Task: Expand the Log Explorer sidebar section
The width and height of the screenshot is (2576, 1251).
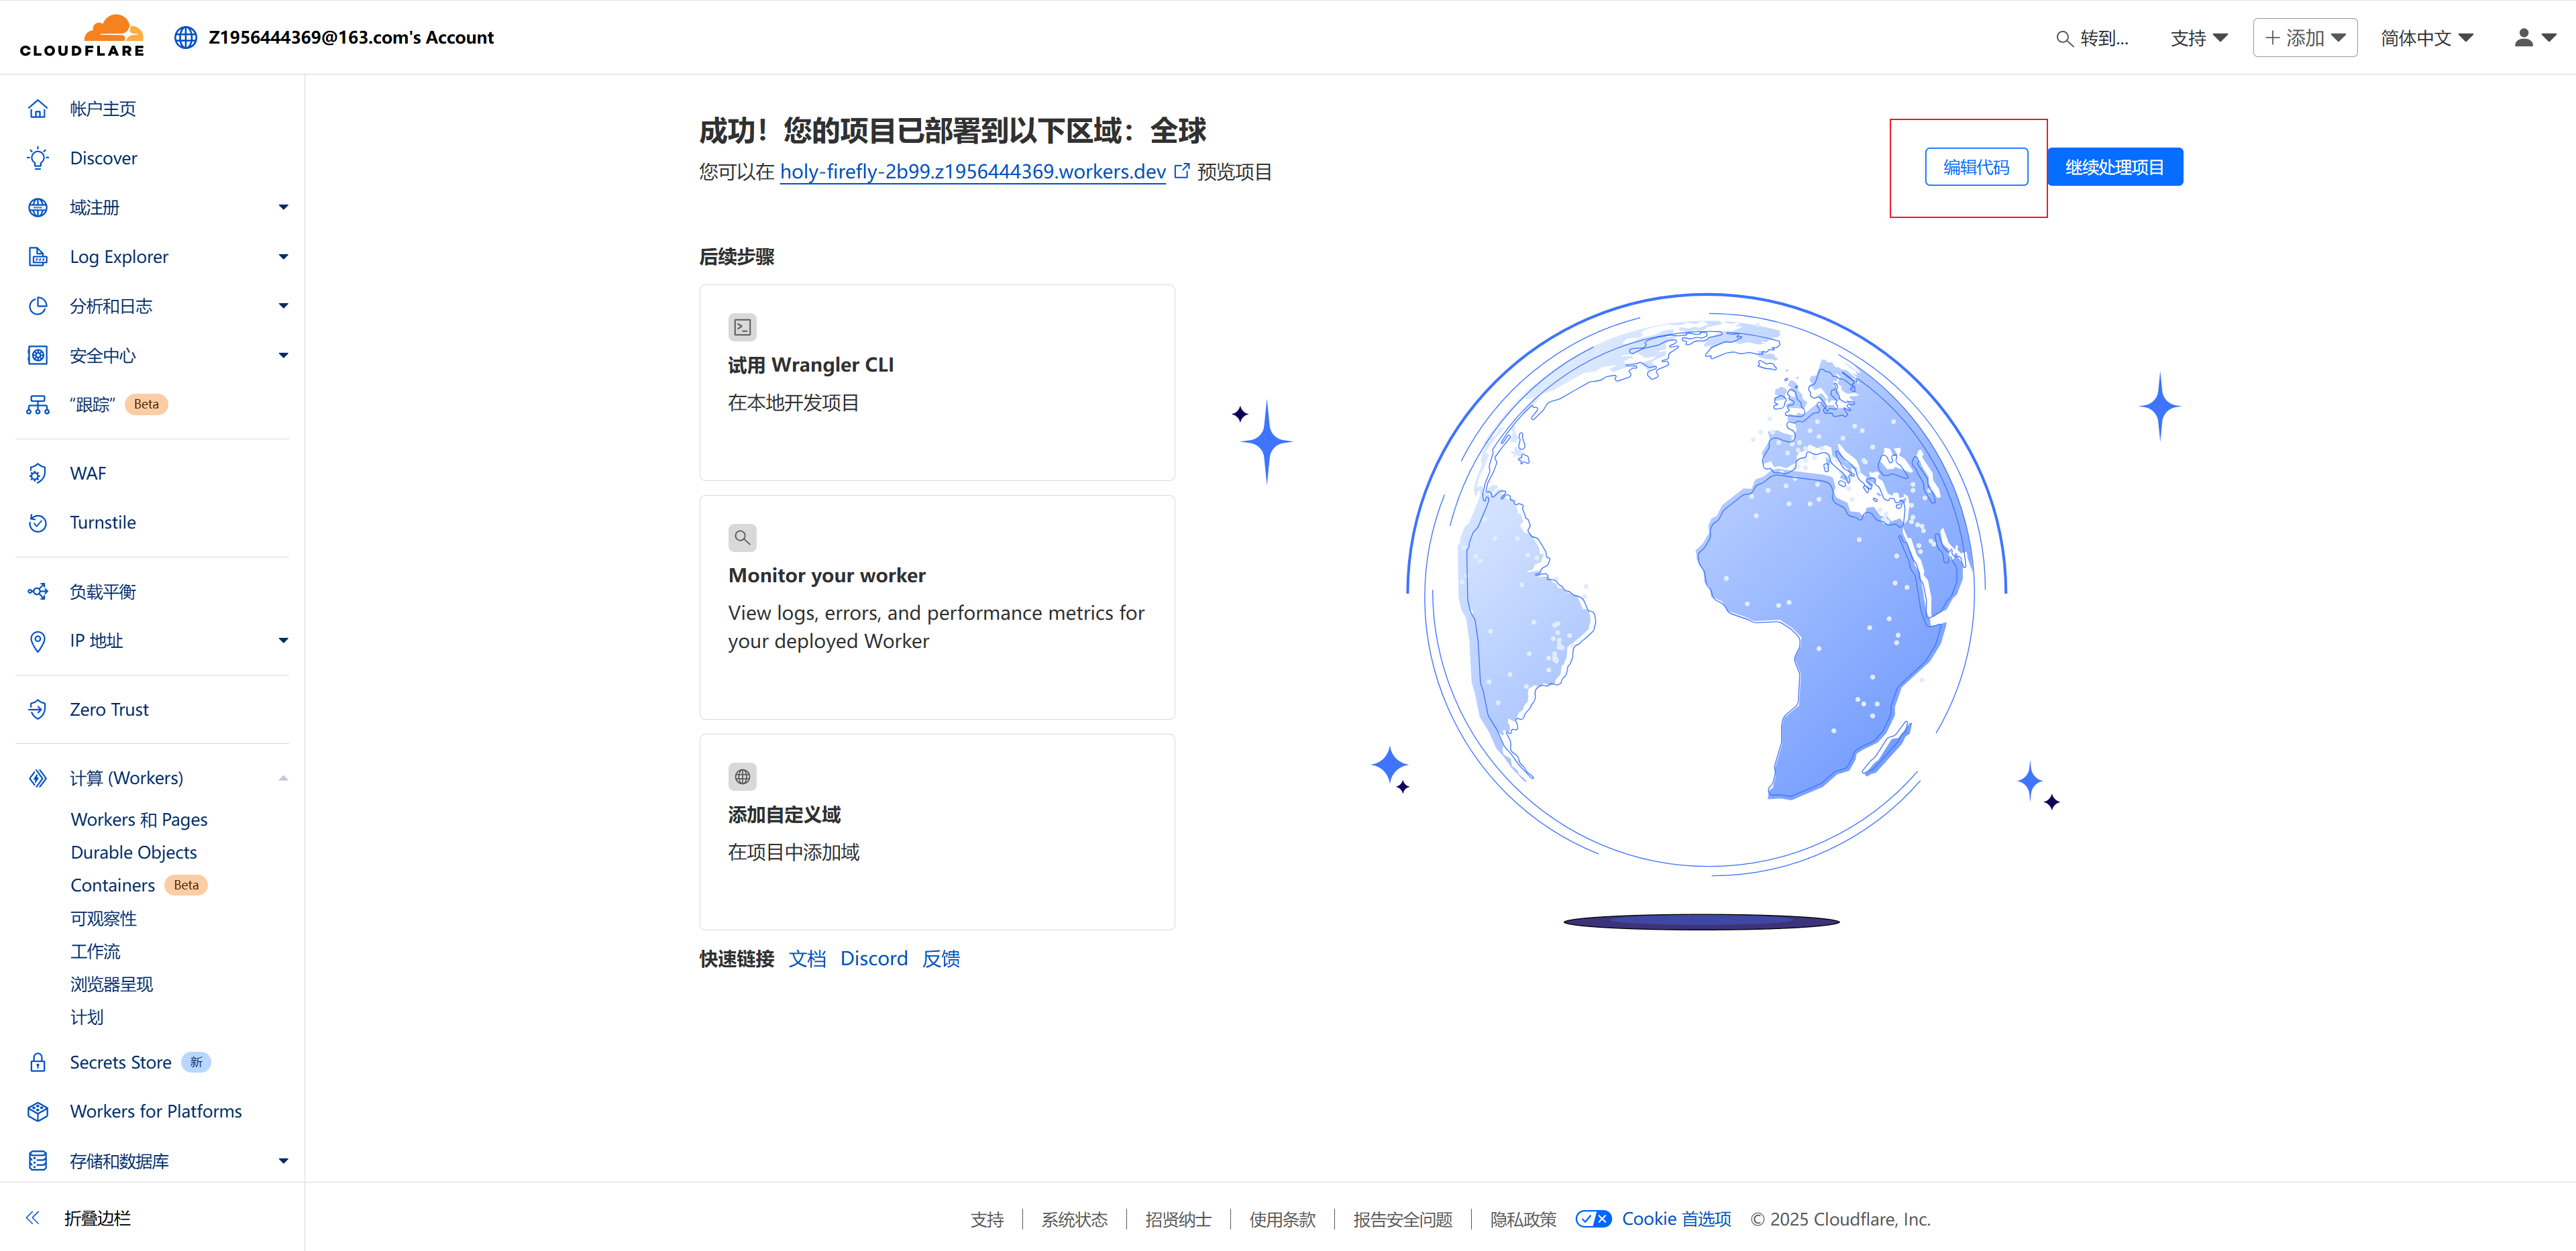Action: (x=283, y=256)
